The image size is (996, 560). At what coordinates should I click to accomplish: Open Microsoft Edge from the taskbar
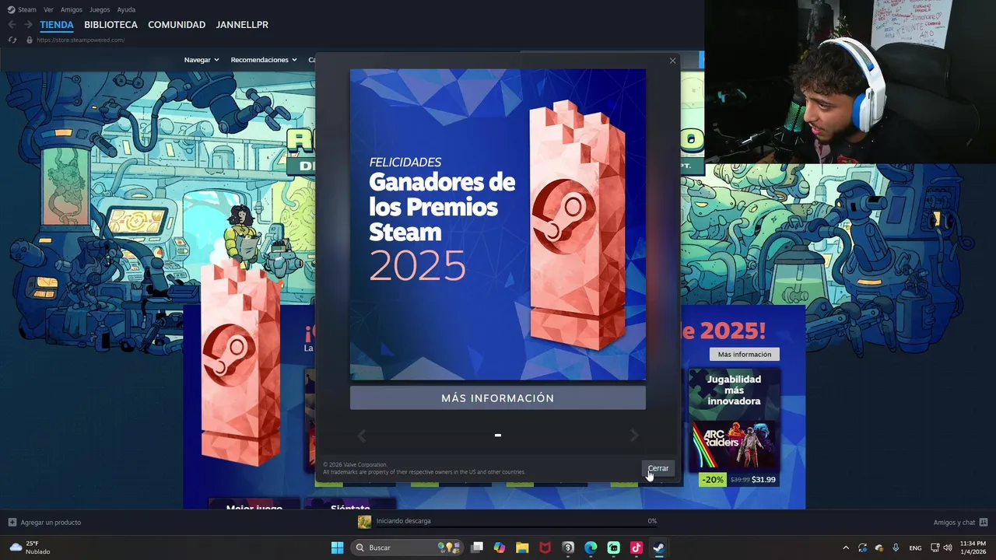(x=591, y=548)
